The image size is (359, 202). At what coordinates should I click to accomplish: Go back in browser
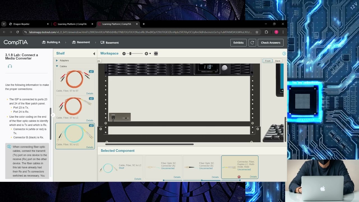pos(4,32)
